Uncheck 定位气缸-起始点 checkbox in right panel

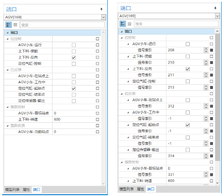[188, 125]
